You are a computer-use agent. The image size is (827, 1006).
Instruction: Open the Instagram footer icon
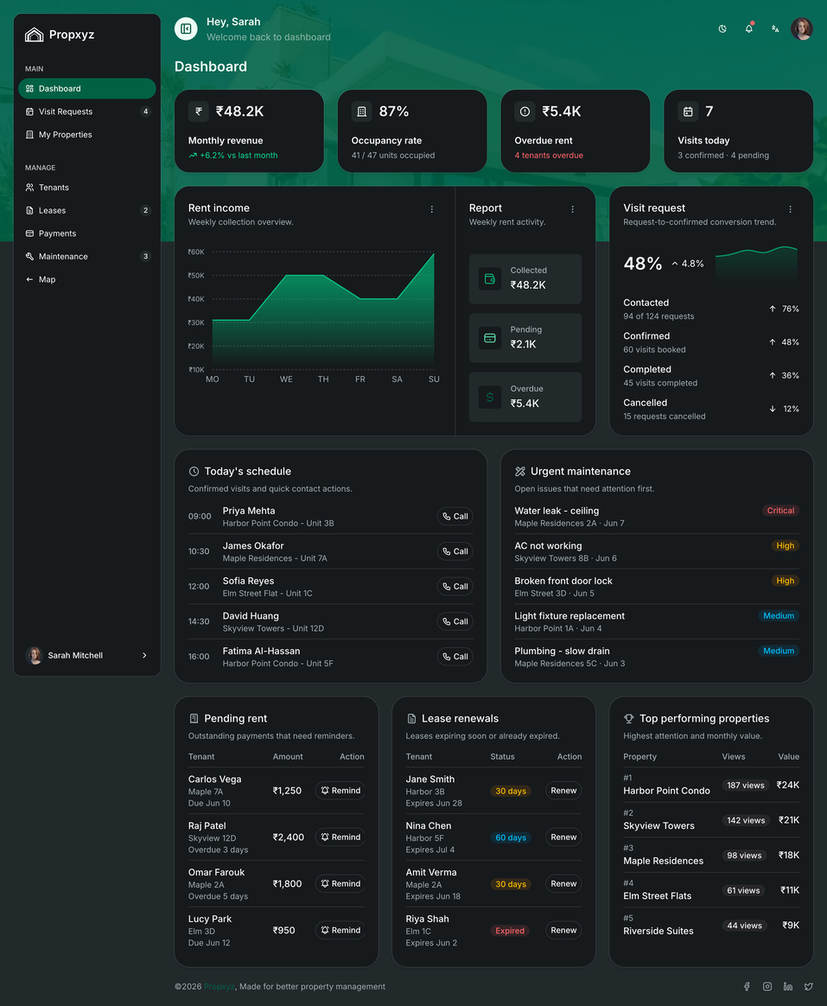(767, 987)
